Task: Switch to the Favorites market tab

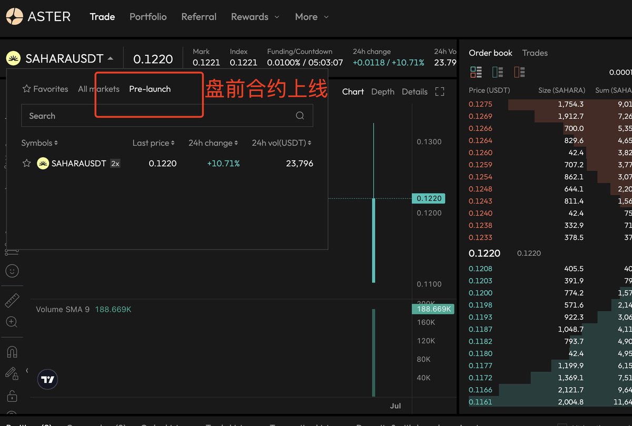Action: click(45, 89)
